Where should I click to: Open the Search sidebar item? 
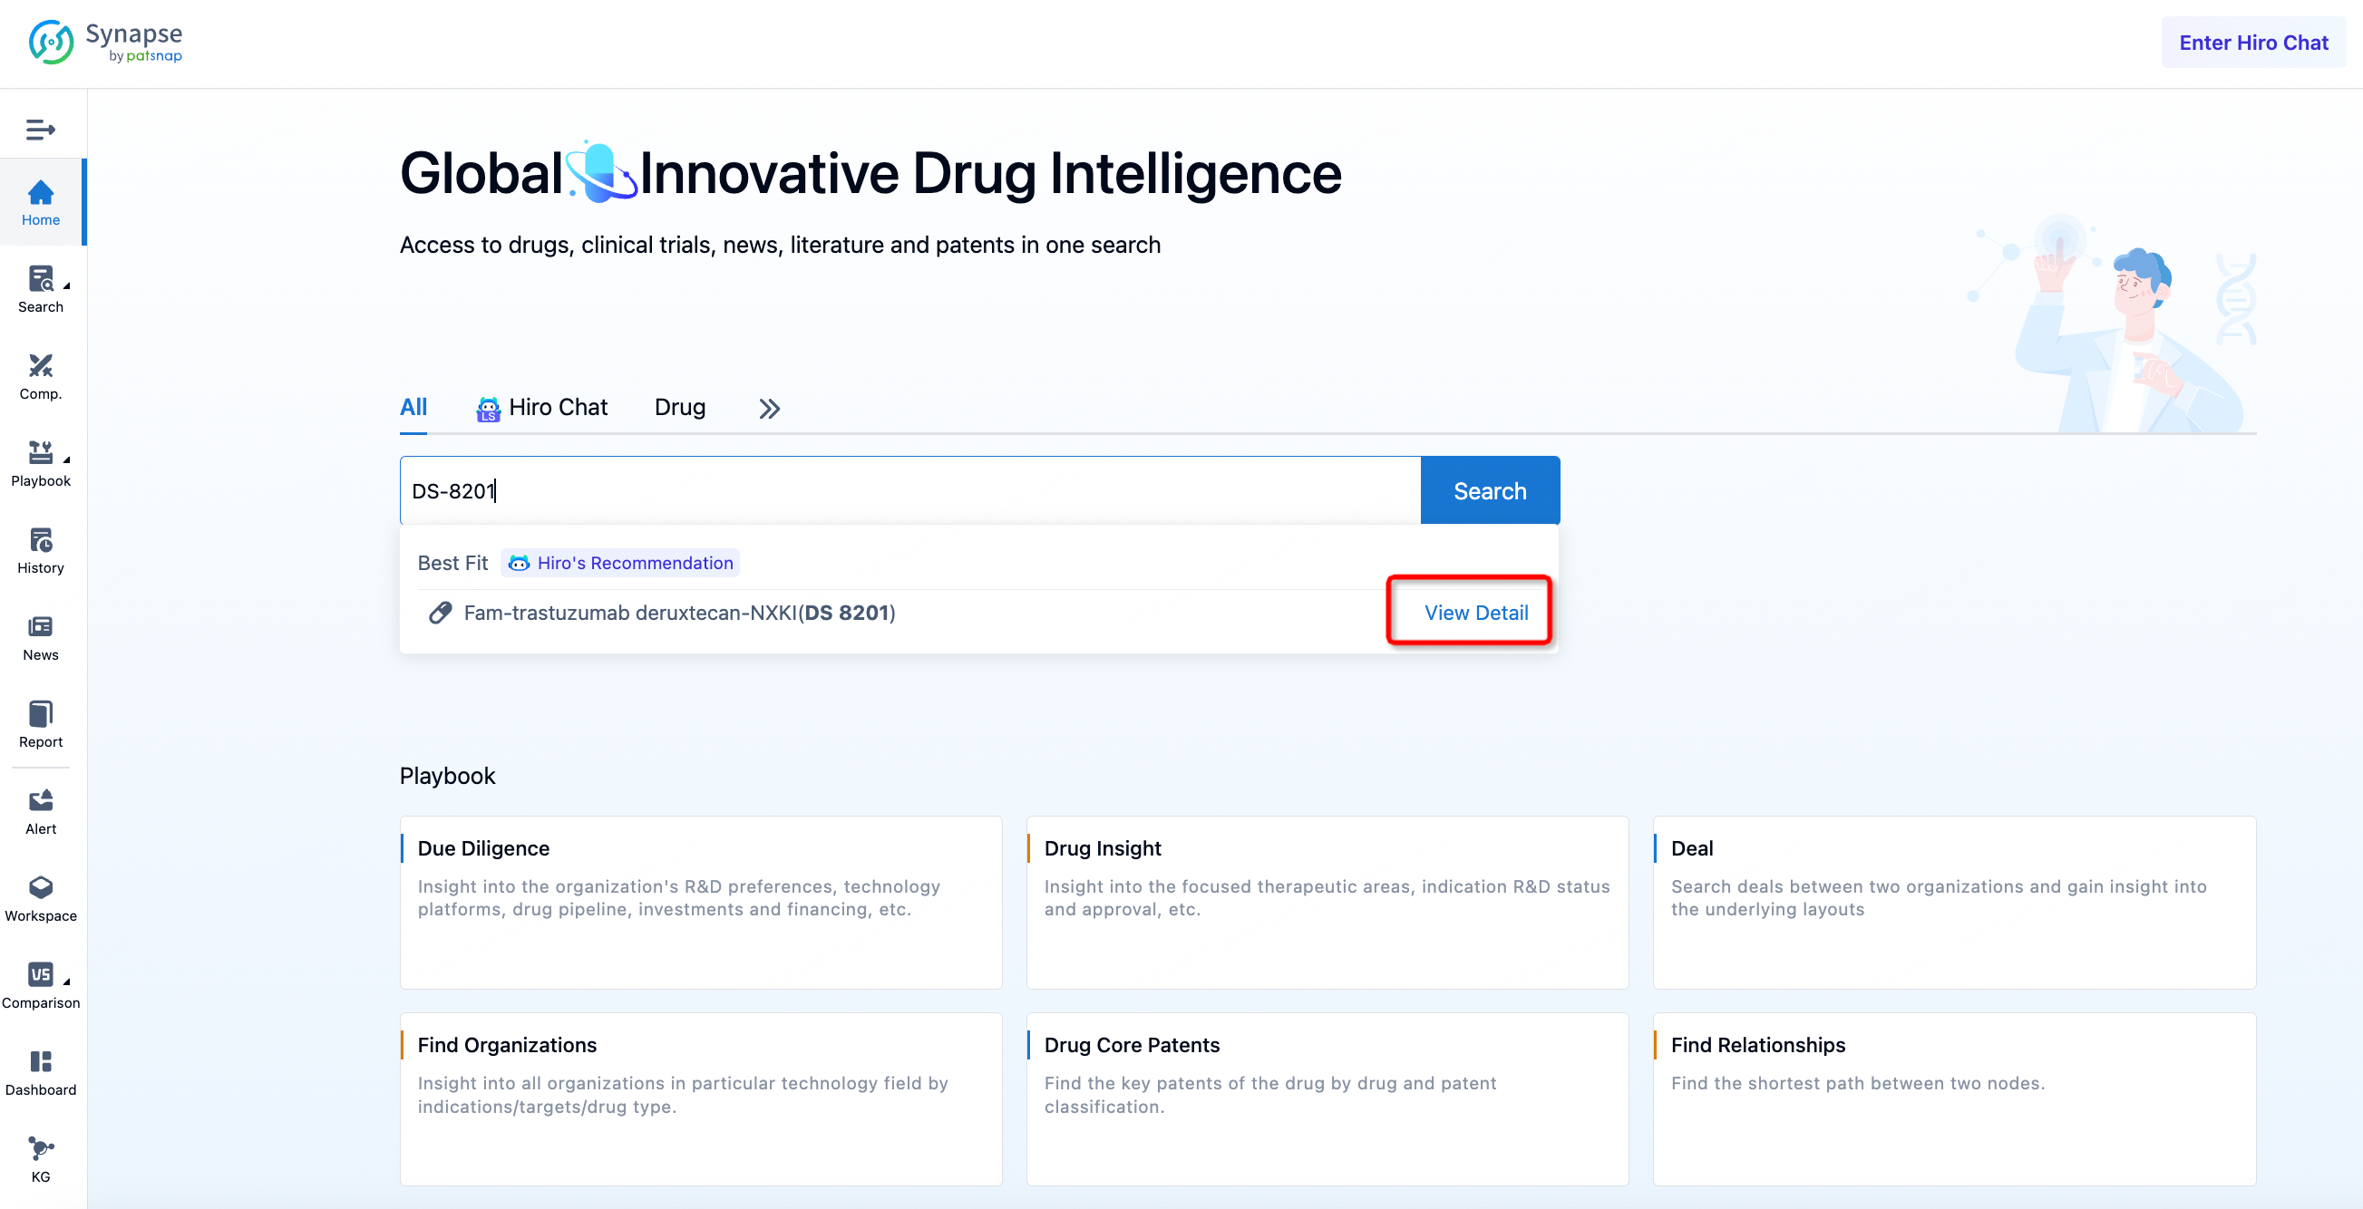[x=41, y=290]
